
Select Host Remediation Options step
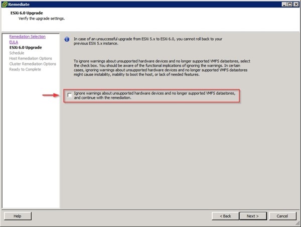tap(31, 58)
